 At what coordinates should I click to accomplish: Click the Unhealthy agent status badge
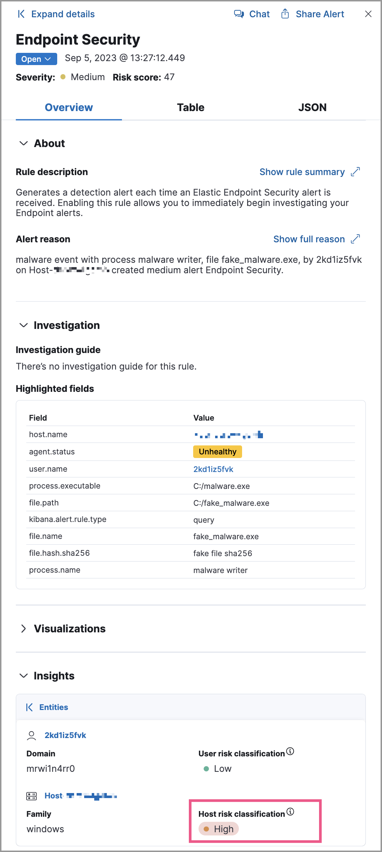[x=217, y=452]
